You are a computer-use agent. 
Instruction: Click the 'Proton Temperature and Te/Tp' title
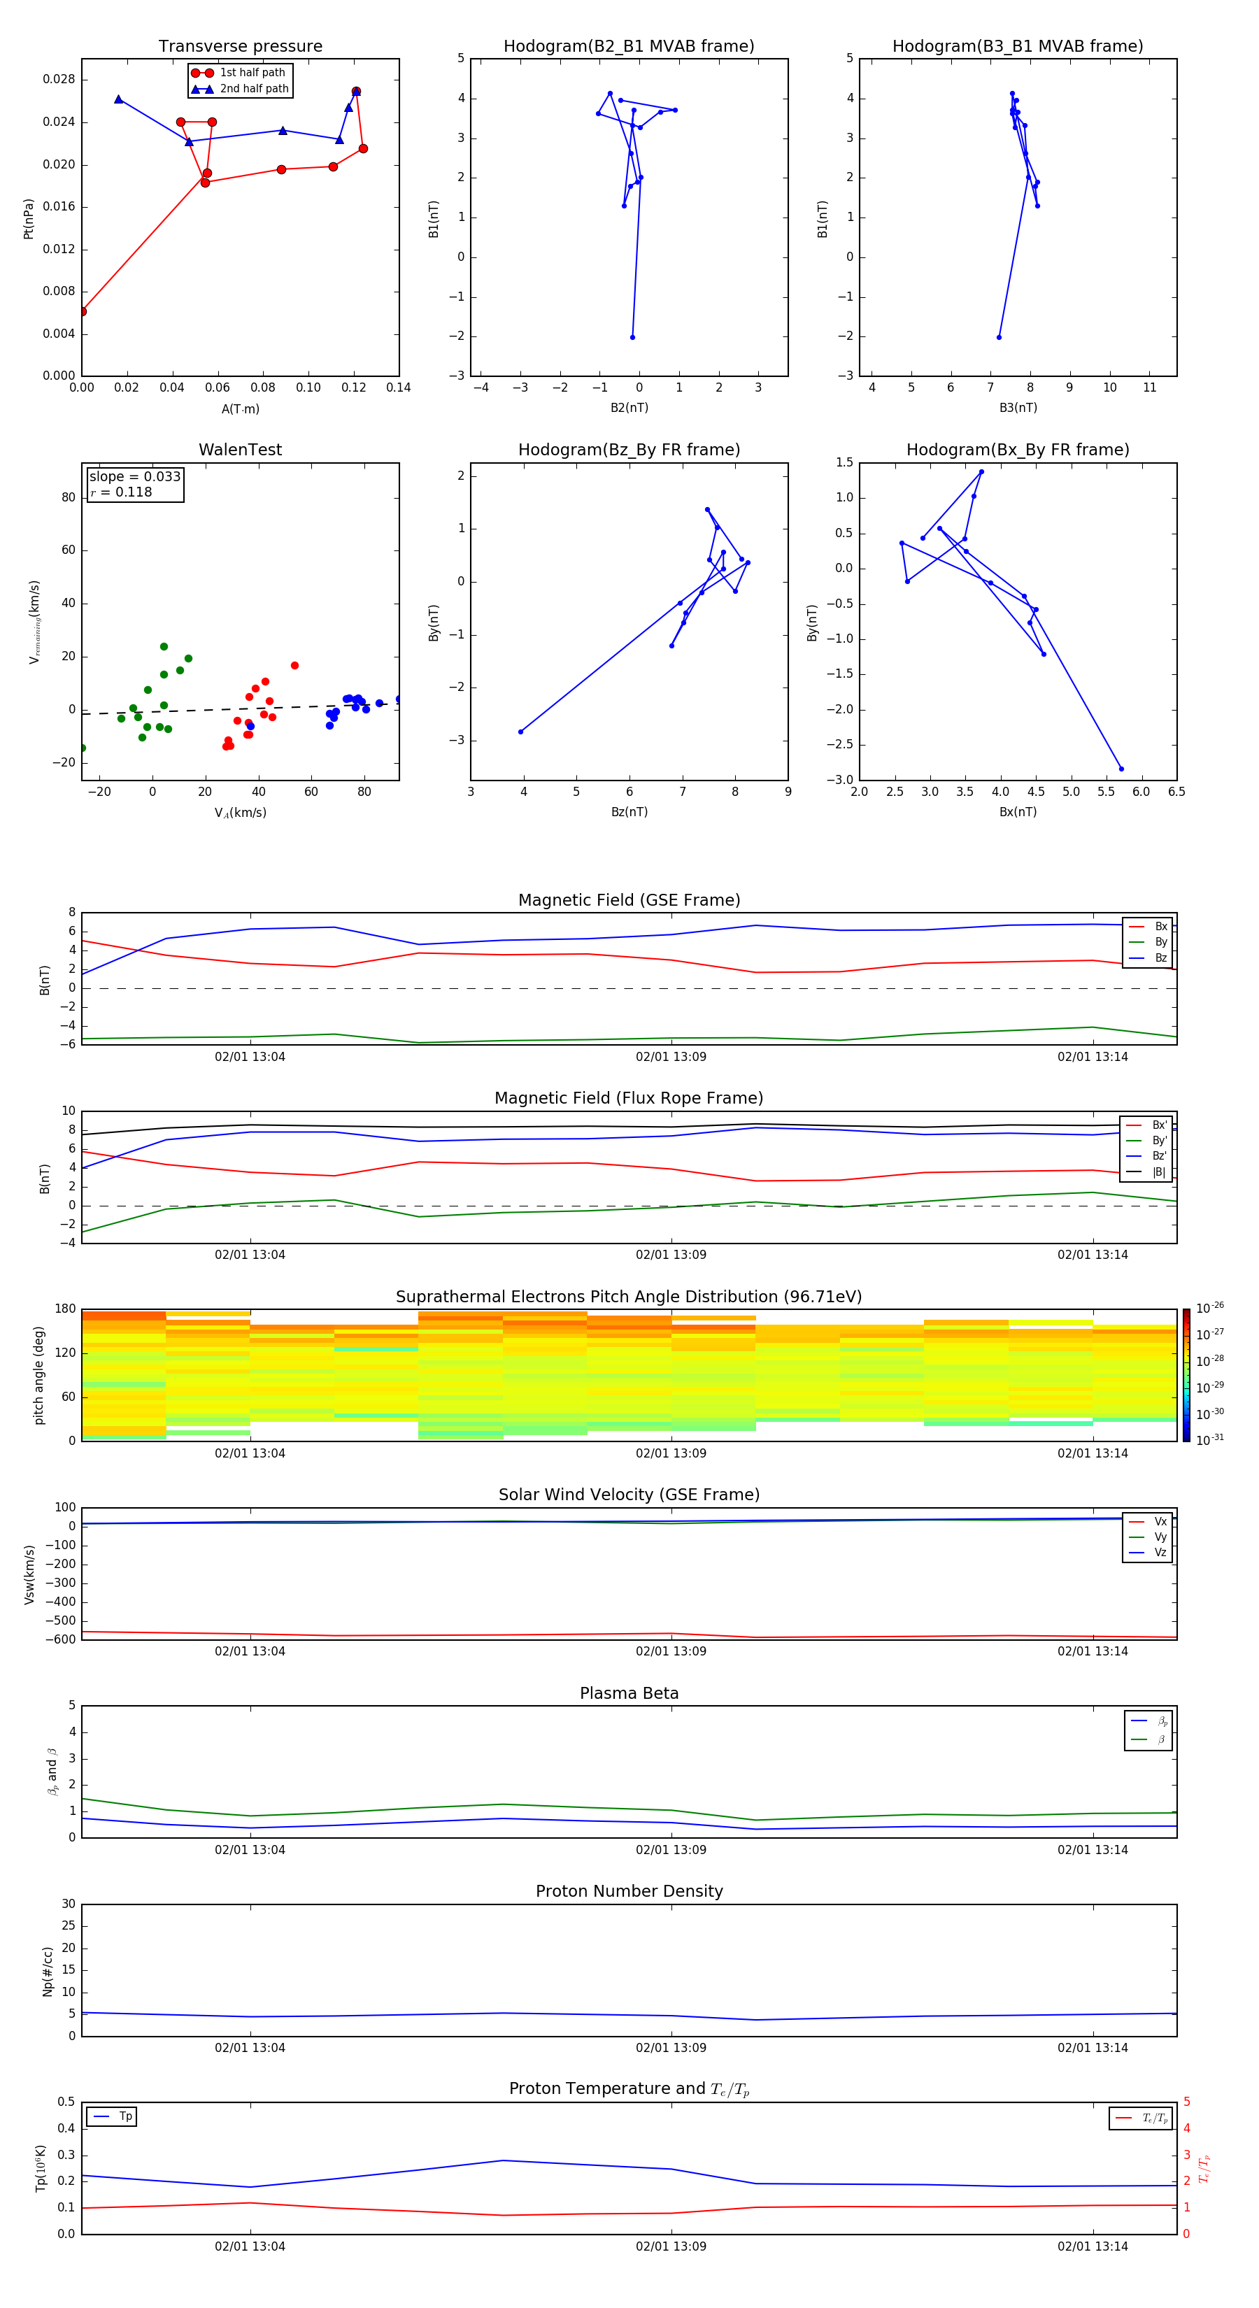point(629,2088)
